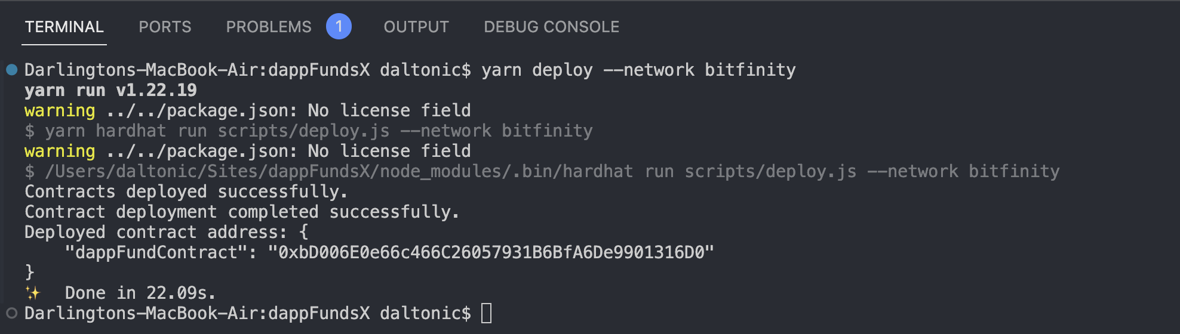
Task: Click the second warning package.json line
Action: [x=247, y=151]
